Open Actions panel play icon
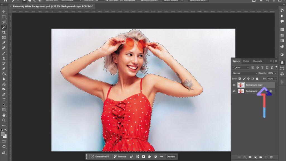Screen dimensions: 286x161 (282, 16)
